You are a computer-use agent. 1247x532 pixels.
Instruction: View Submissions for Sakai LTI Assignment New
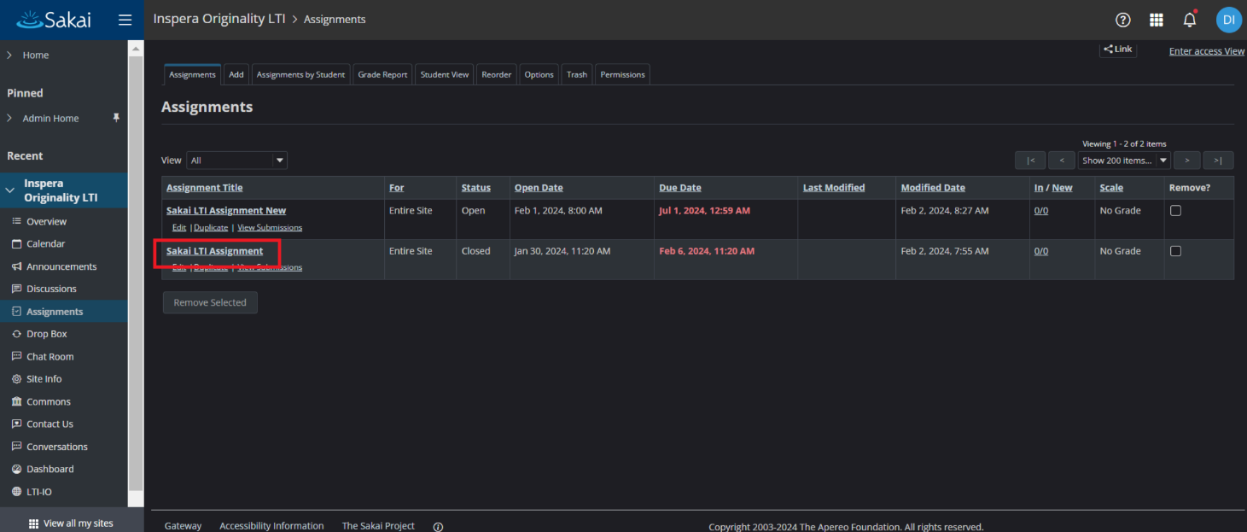pyautogui.click(x=270, y=228)
